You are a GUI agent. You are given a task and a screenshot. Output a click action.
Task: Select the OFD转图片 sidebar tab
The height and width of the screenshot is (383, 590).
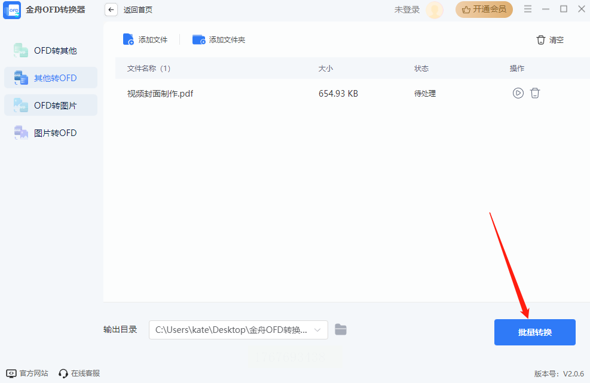(x=51, y=105)
